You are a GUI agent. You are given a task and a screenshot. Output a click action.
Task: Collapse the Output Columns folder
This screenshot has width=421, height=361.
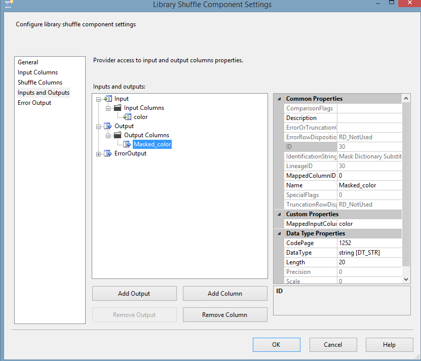coord(108,136)
